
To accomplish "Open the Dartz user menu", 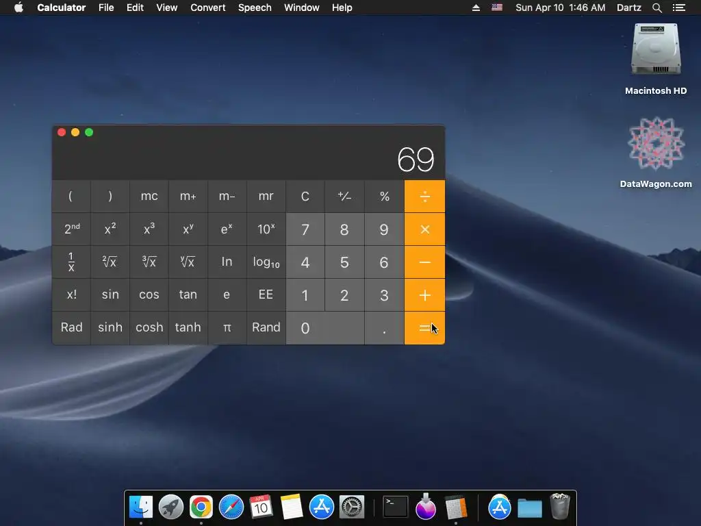I will [x=629, y=8].
